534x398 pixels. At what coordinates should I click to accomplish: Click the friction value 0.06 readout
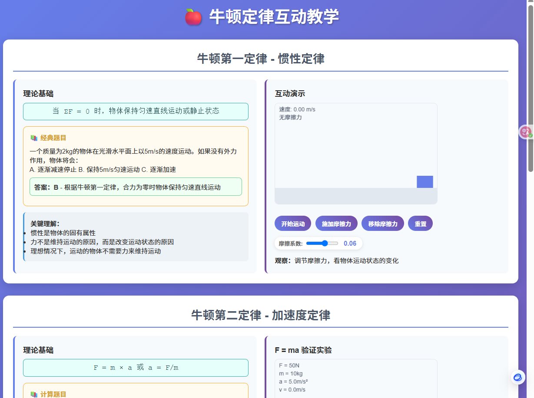[x=349, y=243]
